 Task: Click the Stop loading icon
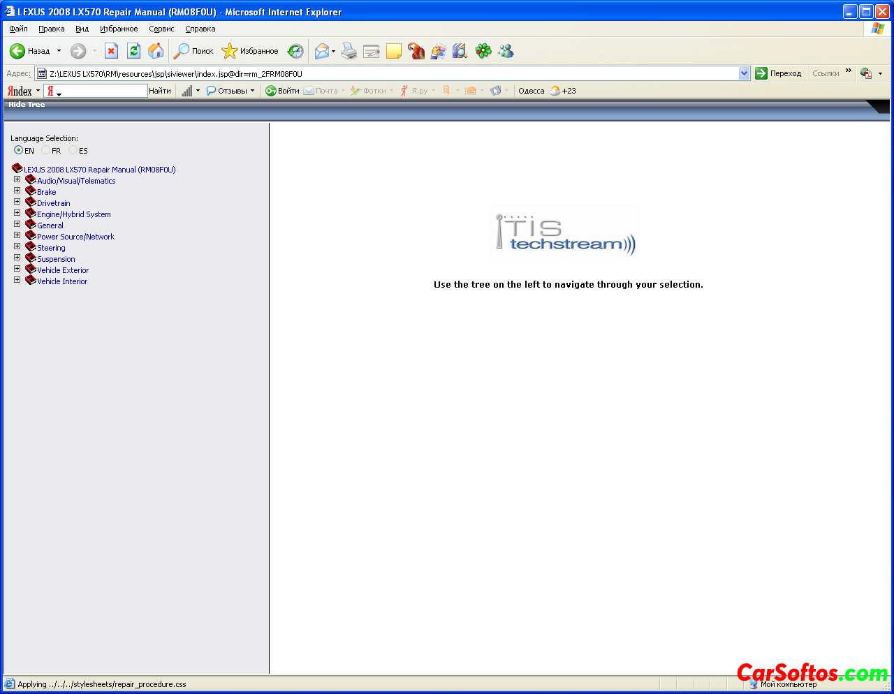(111, 51)
